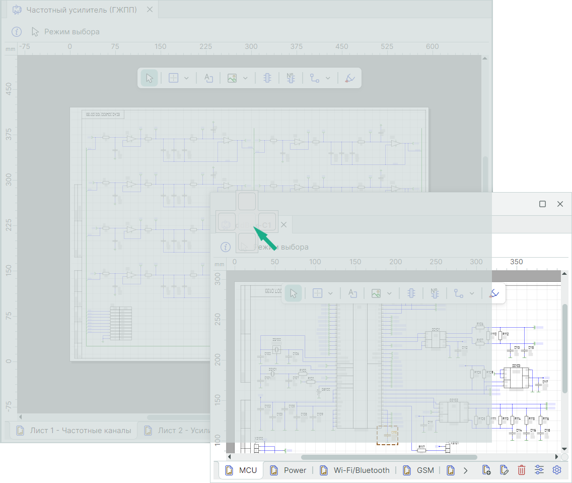This screenshot has height=483, width=572.
Task: Switch to the Power sheet tab
Action: point(289,470)
